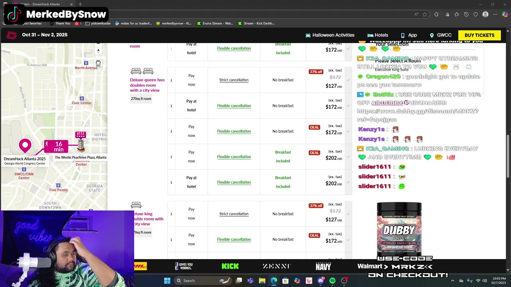Expand the king room 27% off $127 rate
Viewport: 511px width, 287px height.
[x=348, y=214]
